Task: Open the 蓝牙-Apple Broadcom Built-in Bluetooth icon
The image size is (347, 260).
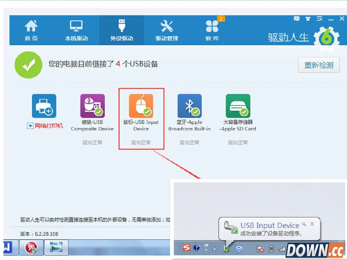Action: click(189, 104)
